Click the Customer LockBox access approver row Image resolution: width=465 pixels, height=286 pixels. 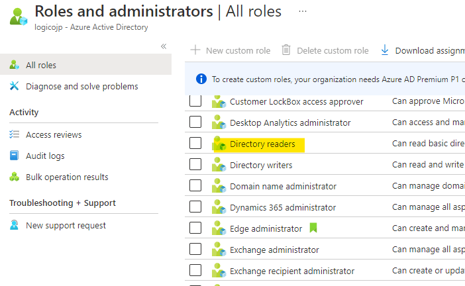click(x=296, y=101)
